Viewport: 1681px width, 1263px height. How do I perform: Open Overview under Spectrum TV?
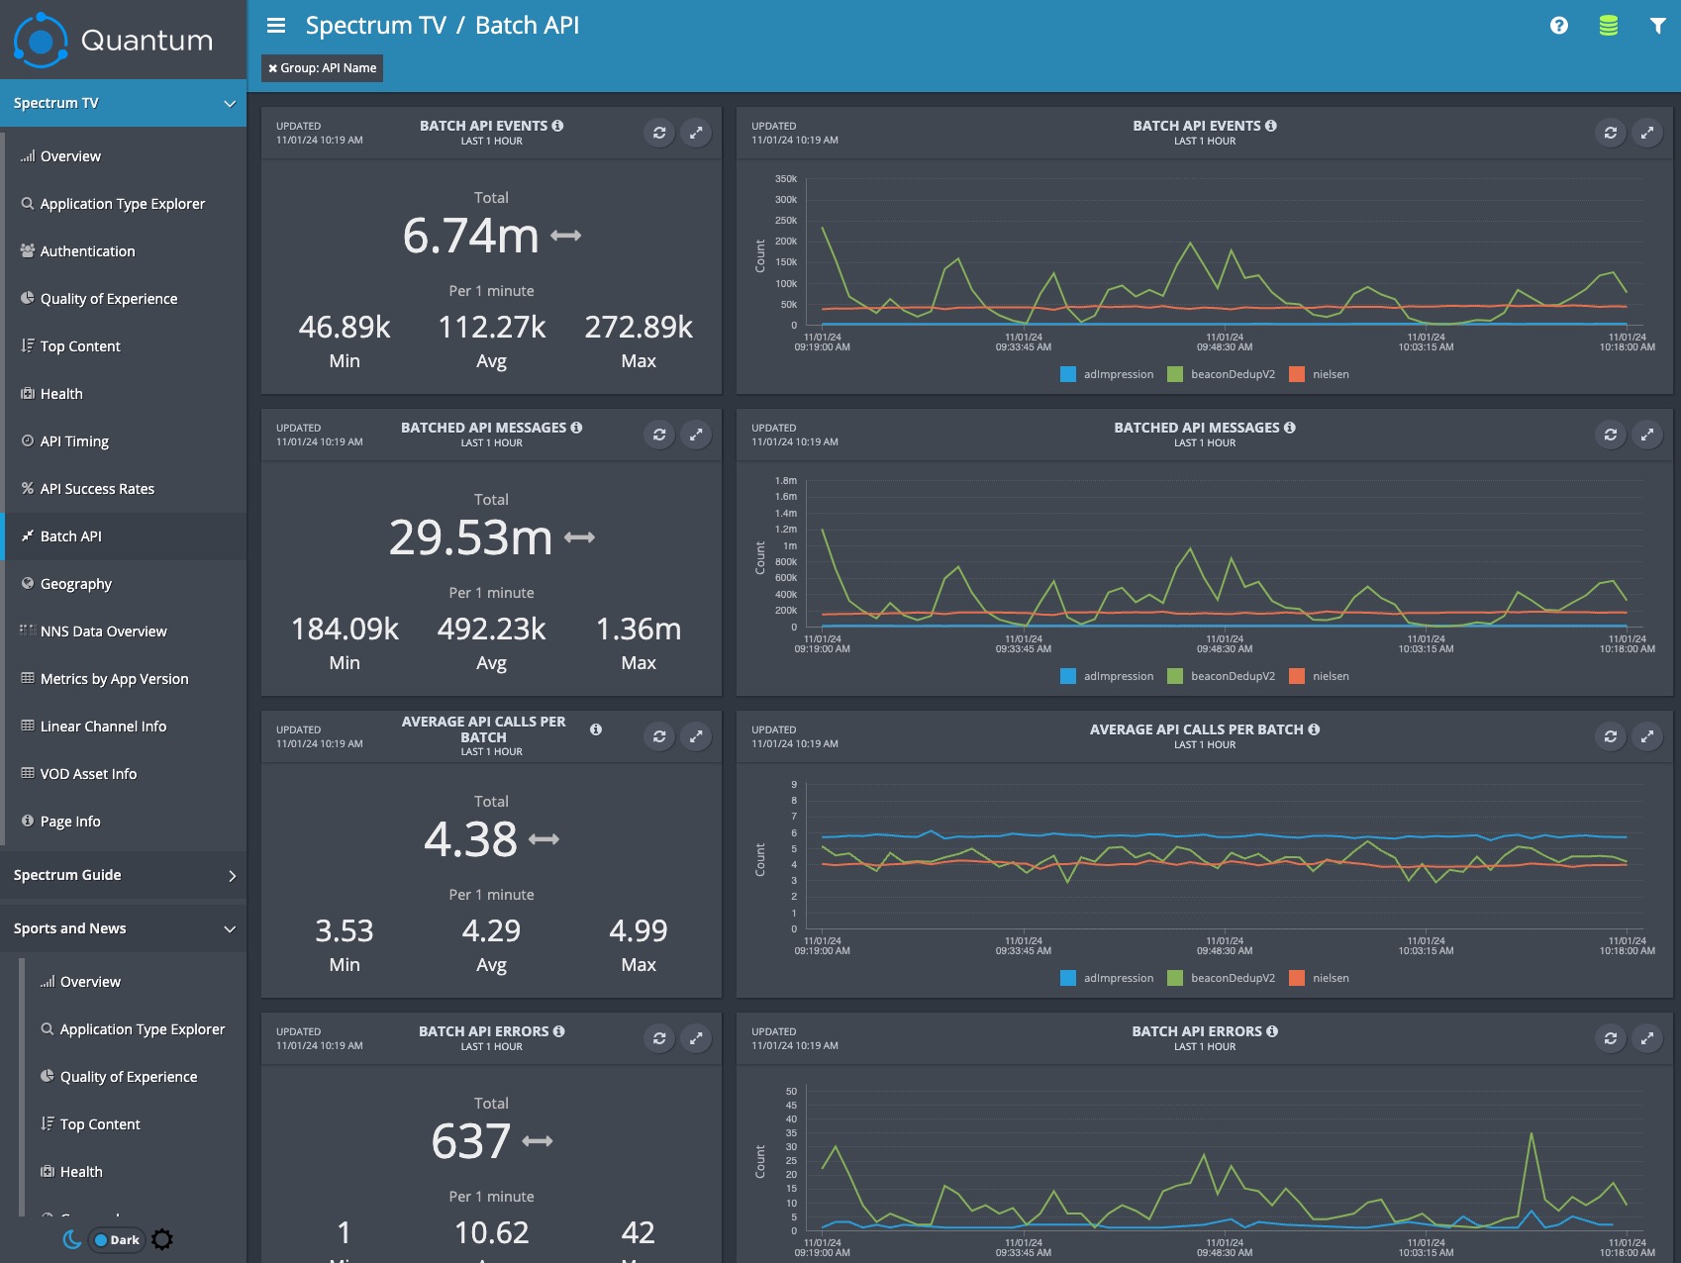pos(125,156)
